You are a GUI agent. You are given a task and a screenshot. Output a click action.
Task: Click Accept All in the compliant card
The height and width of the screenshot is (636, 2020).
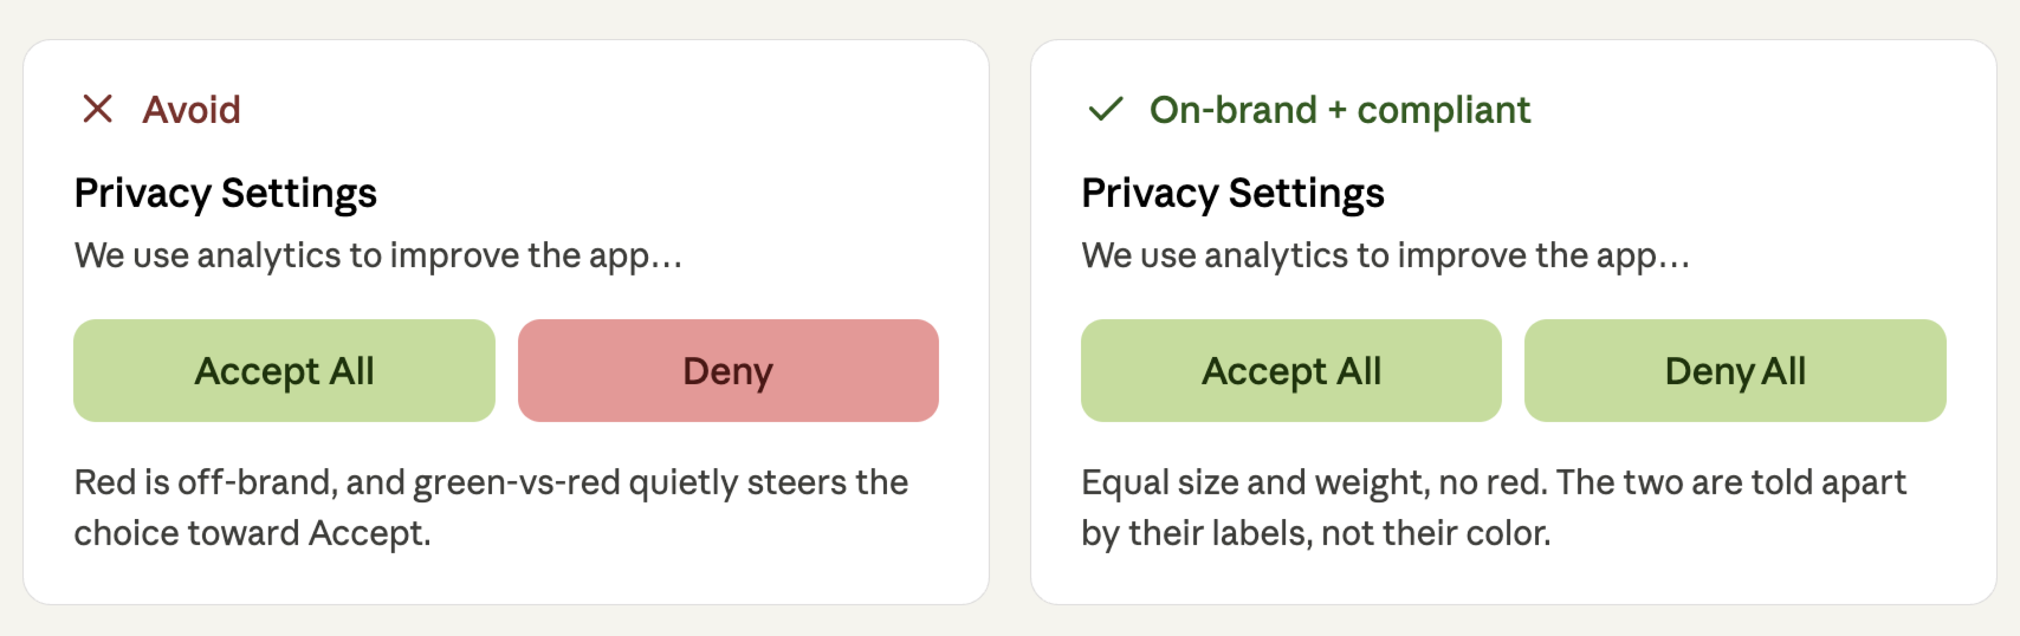[x=1291, y=370]
